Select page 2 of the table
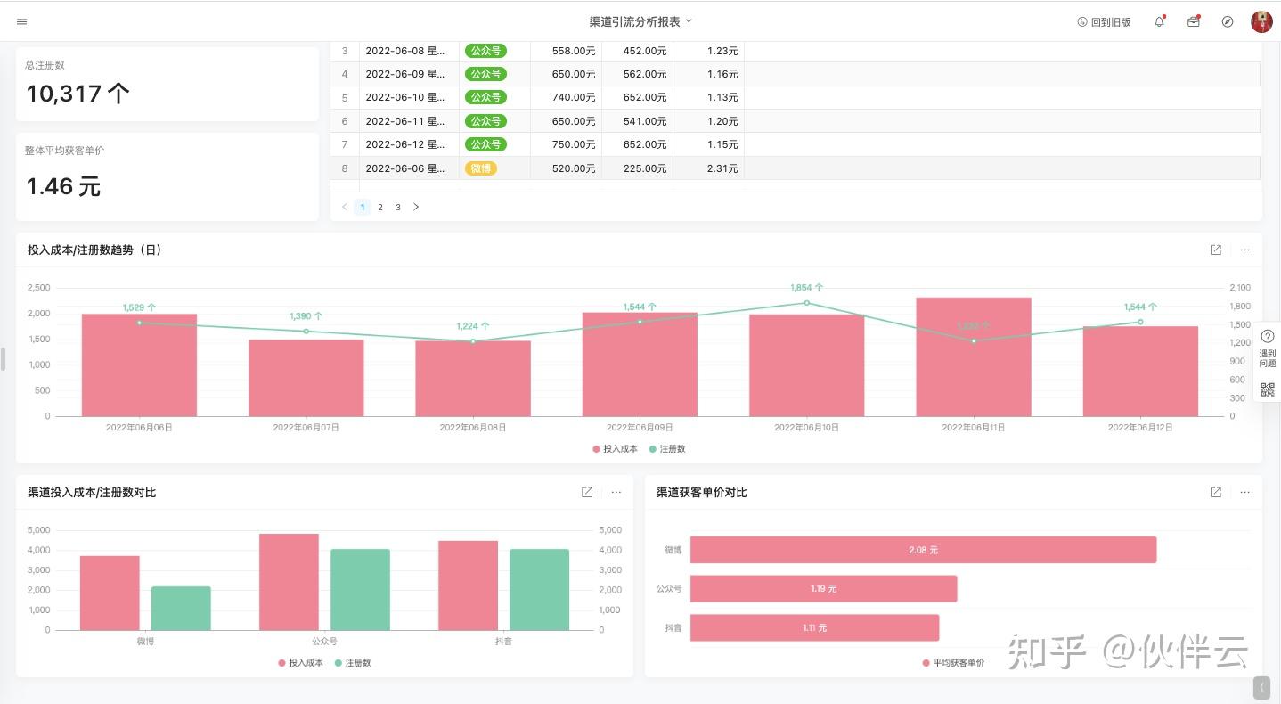 pyautogui.click(x=380, y=207)
